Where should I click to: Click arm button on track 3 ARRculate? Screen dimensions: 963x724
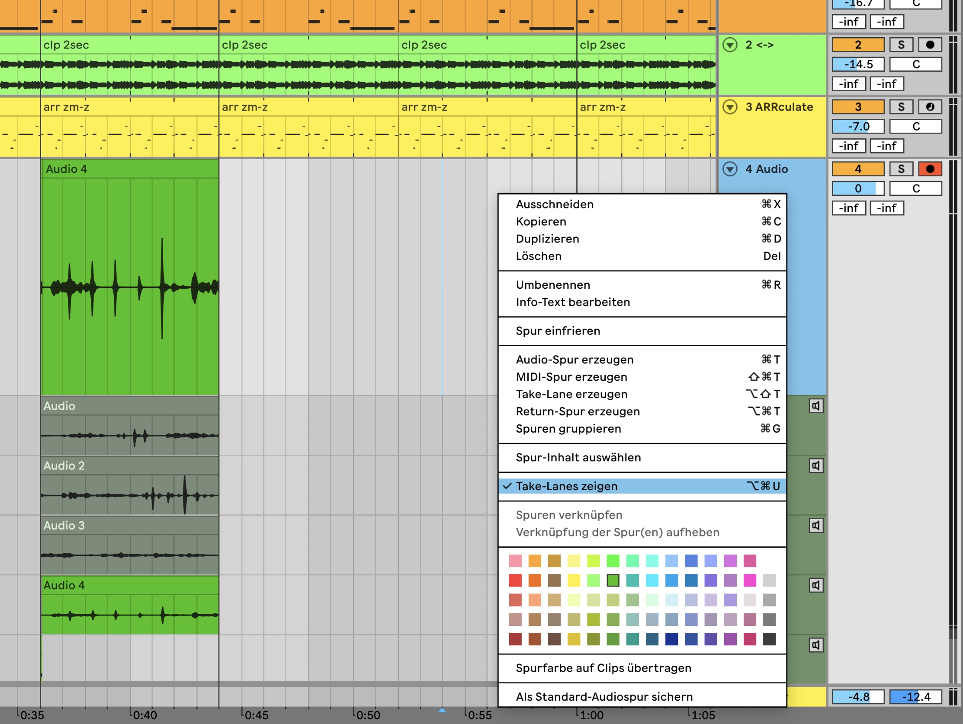click(930, 107)
